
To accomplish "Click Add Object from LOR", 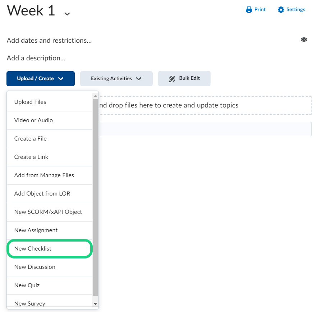I will [x=42, y=194].
